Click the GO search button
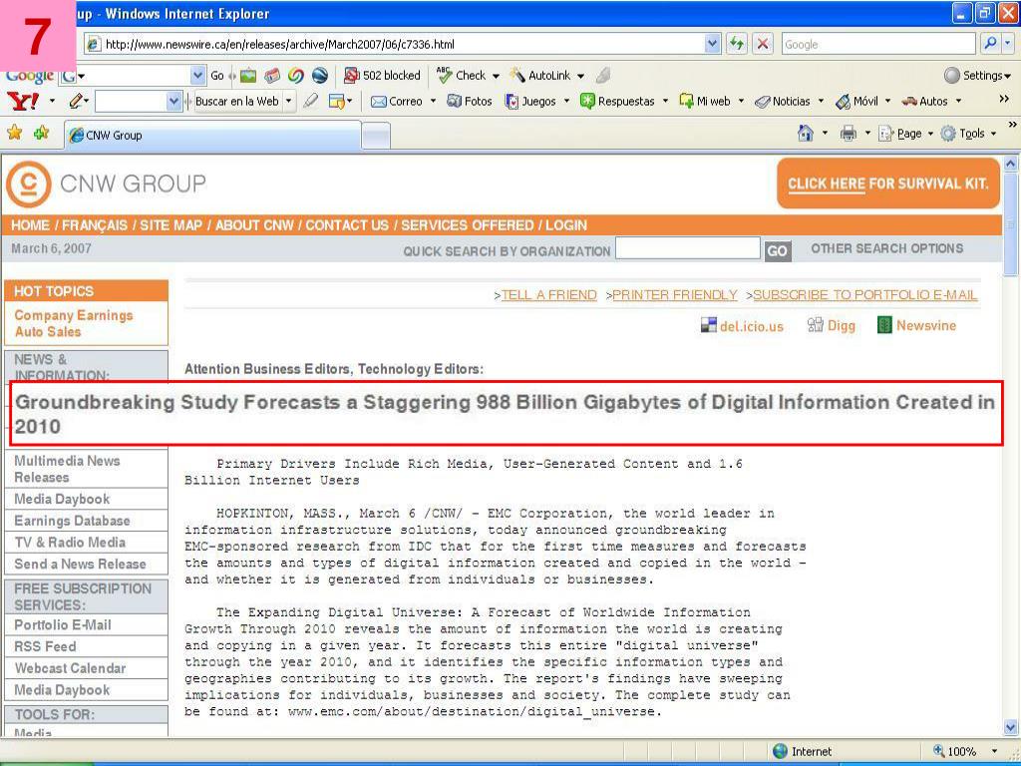 coord(777,250)
